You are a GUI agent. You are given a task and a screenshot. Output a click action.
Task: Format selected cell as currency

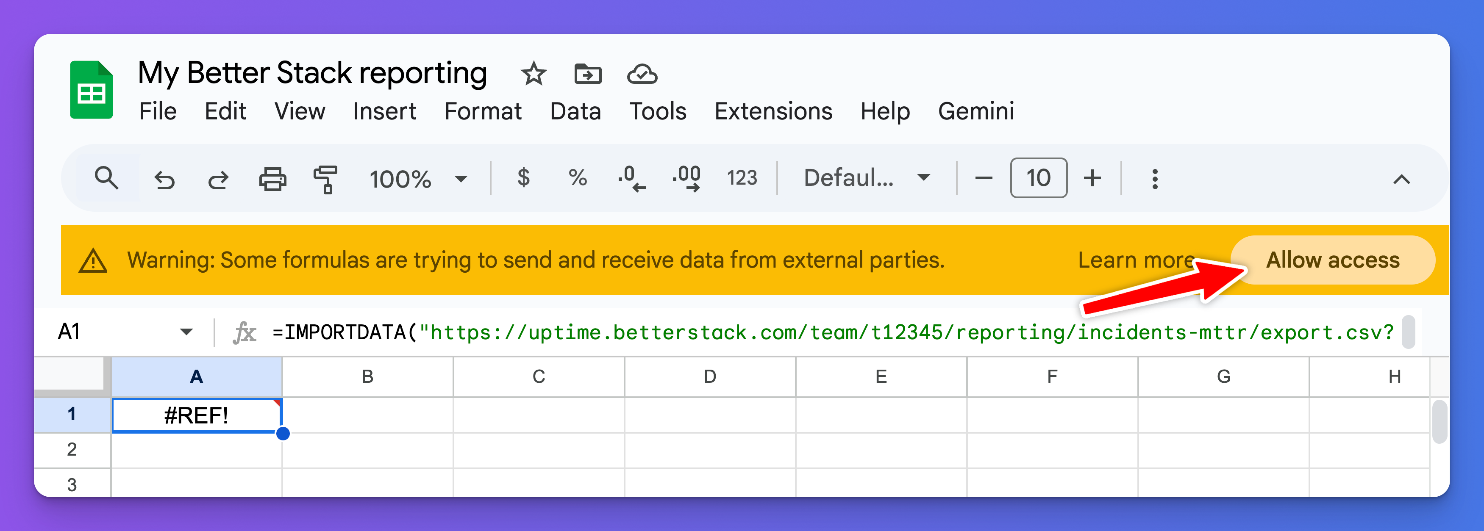pyautogui.click(x=523, y=178)
